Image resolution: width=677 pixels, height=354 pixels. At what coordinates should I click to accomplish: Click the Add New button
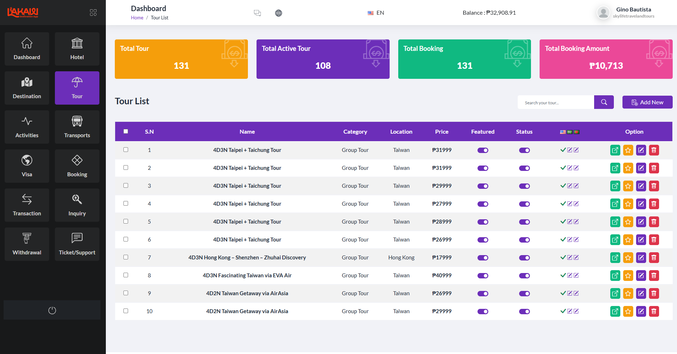pos(647,102)
